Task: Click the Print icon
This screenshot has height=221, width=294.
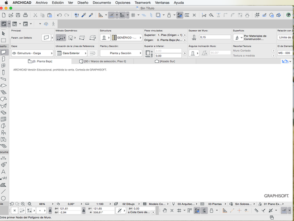Action: [x=25, y=15]
